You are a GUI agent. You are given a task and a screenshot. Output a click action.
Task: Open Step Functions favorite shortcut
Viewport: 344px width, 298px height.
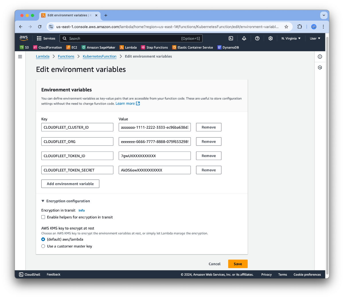(155, 48)
